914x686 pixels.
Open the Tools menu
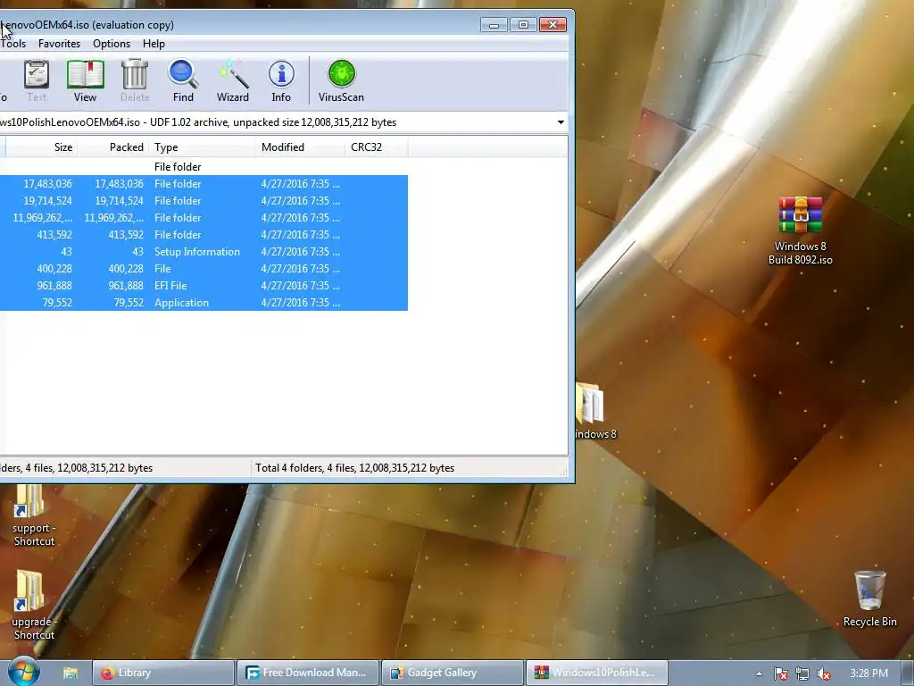click(12, 44)
